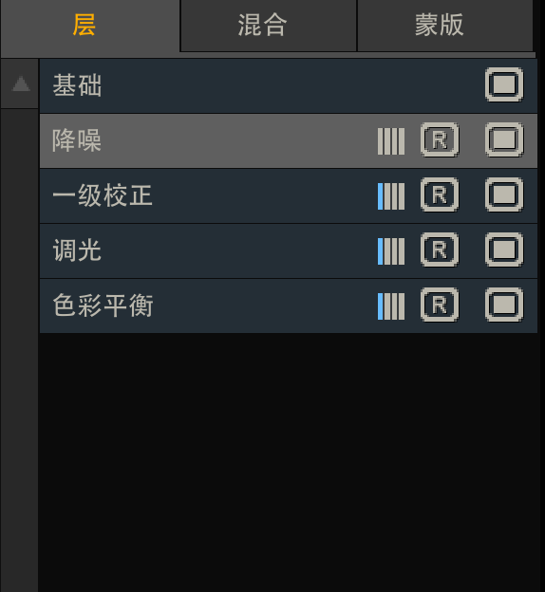Click the R icon on the 色彩平衡 layer

[440, 305]
